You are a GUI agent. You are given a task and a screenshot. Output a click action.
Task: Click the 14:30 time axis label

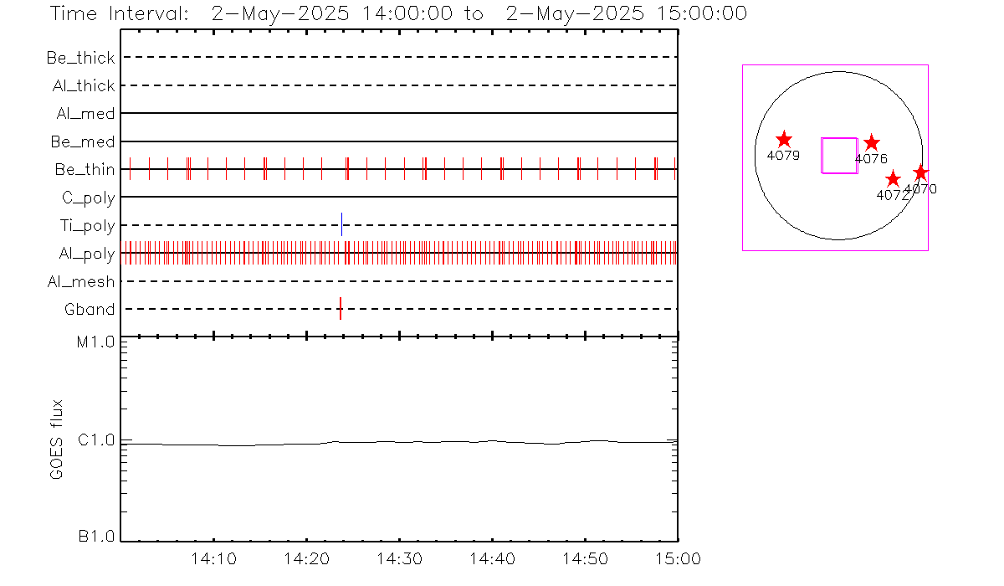(x=400, y=558)
